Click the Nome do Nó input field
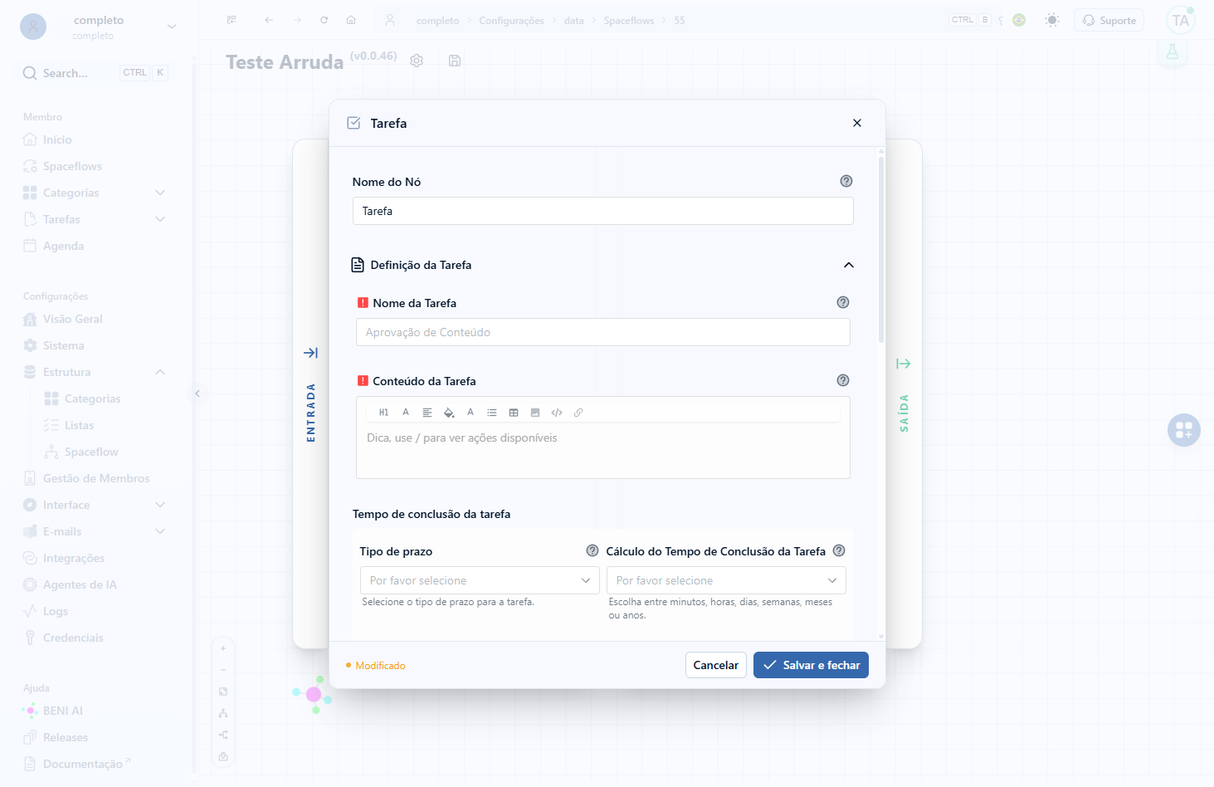 coord(603,211)
